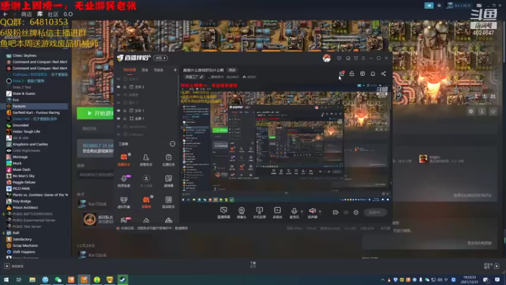Open Factorio game info icon in Steam
Image resolution: width=506 pixels, height=285 pixels.
point(482,111)
